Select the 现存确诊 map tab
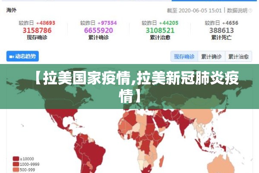259x173 pixels. (x=184, y=57)
